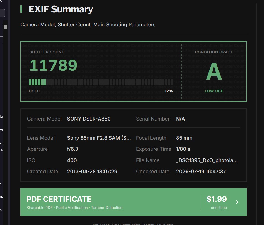Image resolution: width=264 pixels, height=225 pixels.
Task: Click the 85 mm focal length value
Action: (184, 138)
